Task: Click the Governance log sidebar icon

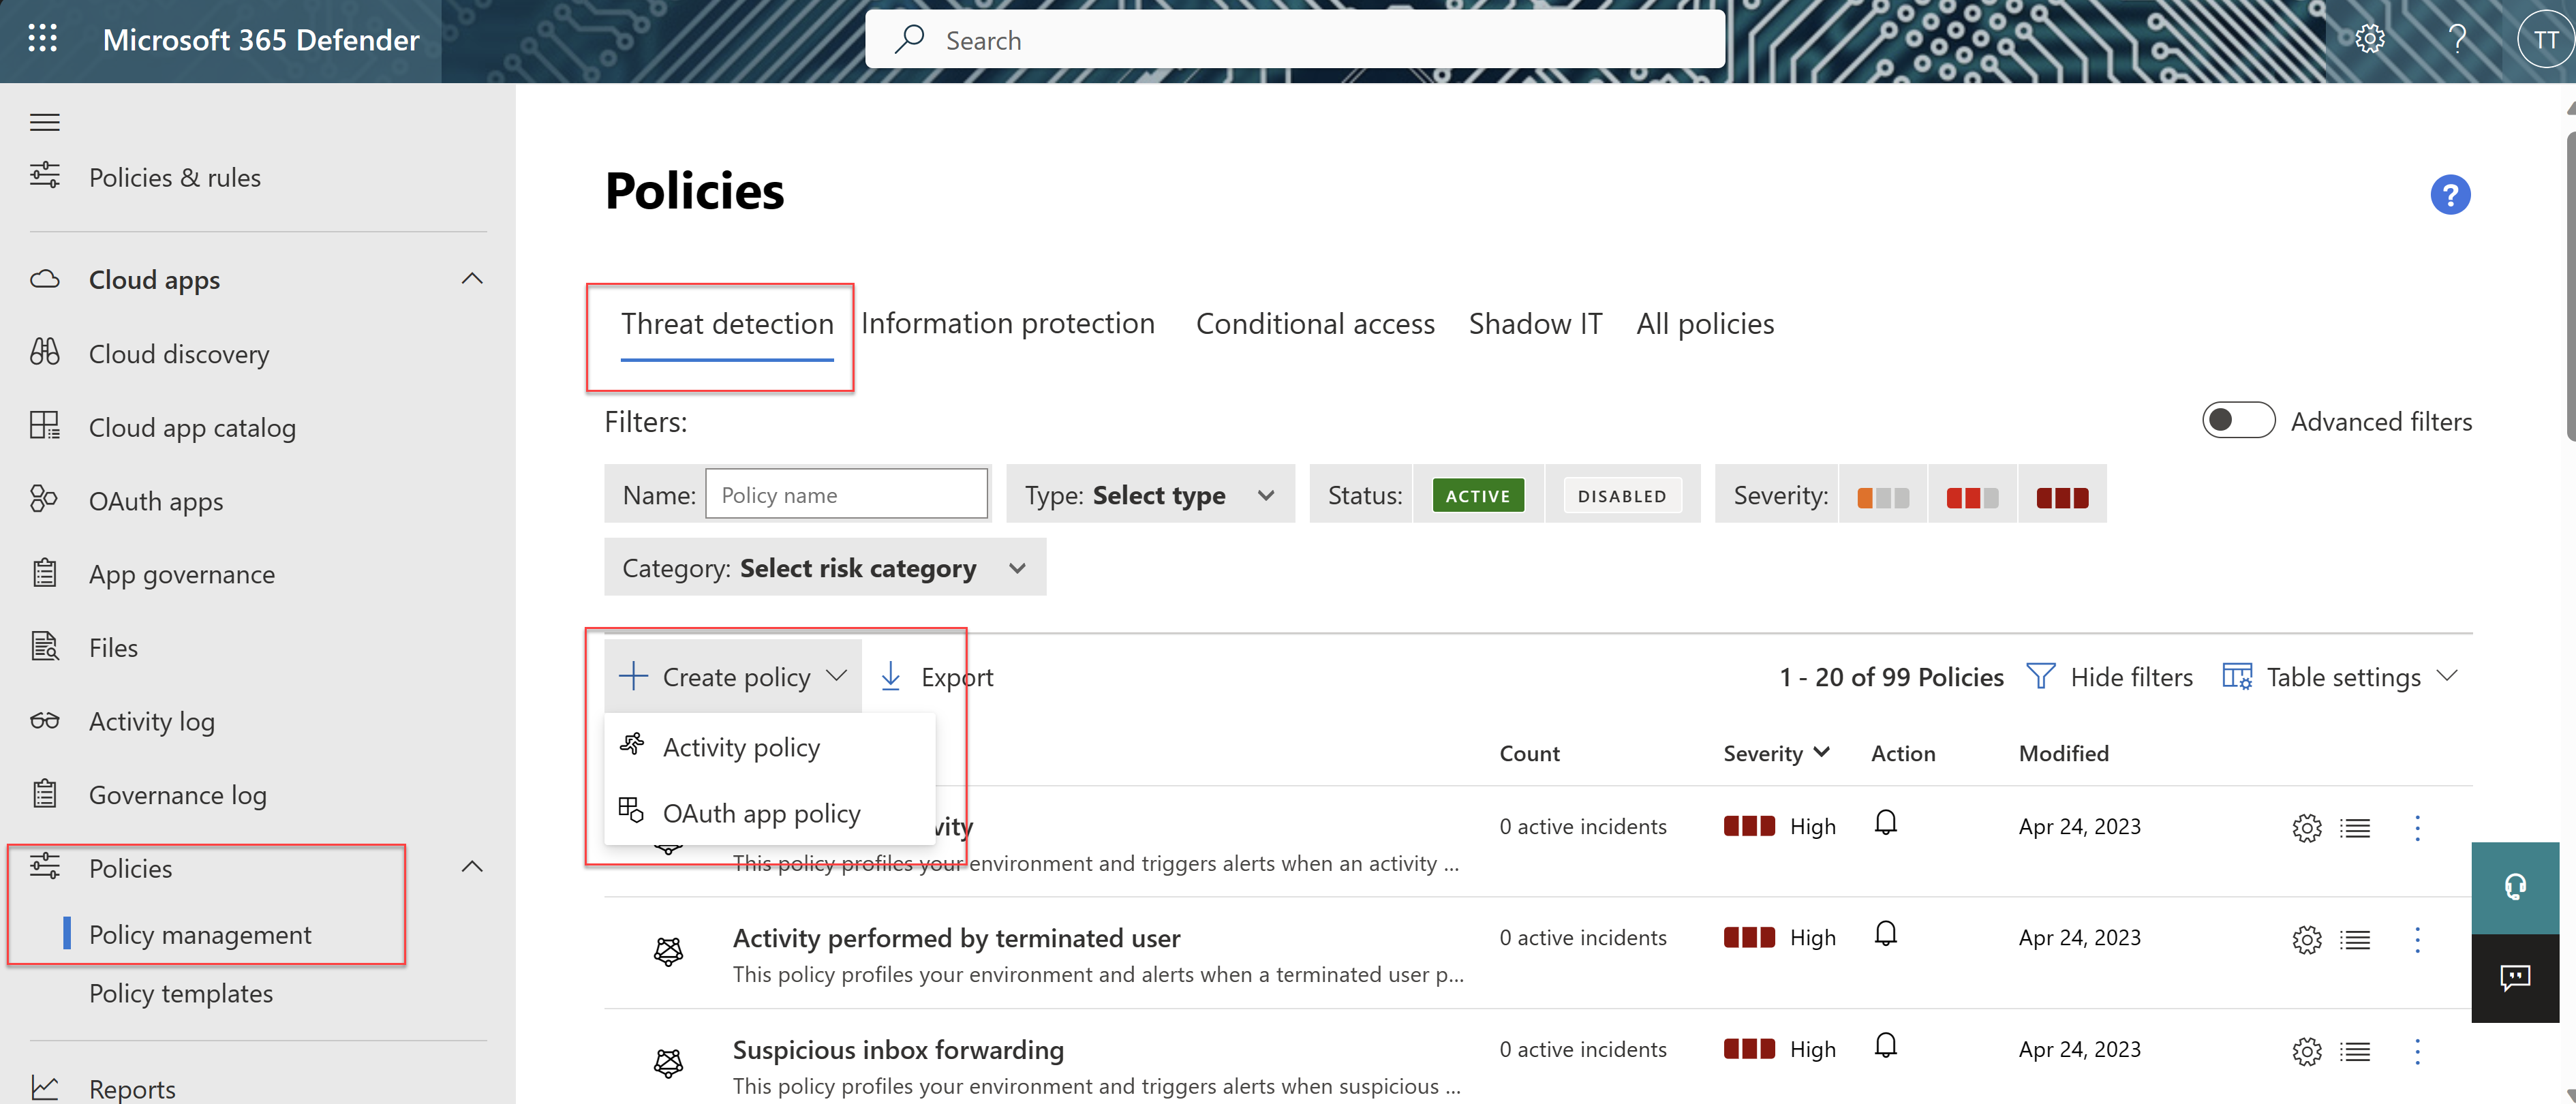Action: pos(44,793)
